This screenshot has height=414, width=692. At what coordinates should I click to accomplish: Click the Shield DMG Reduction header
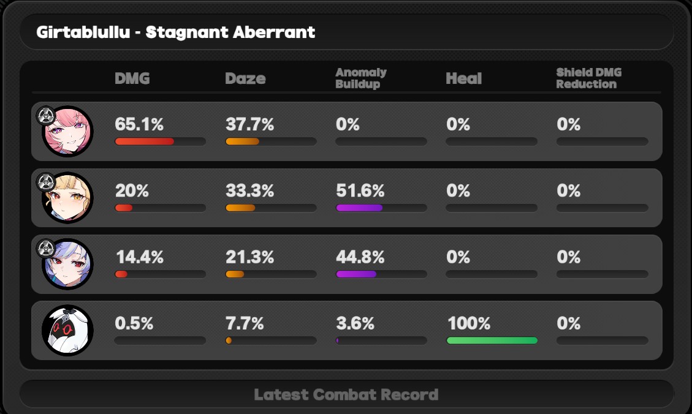coord(589,78)
